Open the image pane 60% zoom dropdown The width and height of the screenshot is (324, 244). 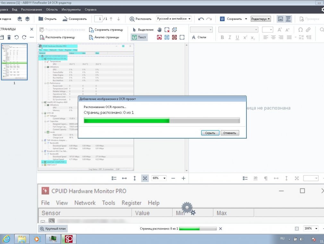(159, 178)
